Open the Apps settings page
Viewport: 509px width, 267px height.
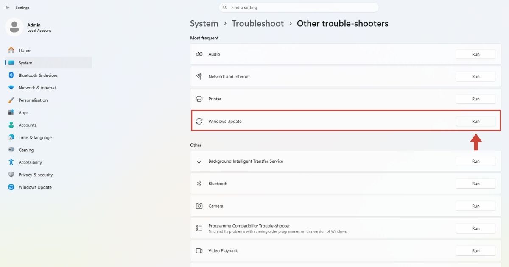pos(48,113)
